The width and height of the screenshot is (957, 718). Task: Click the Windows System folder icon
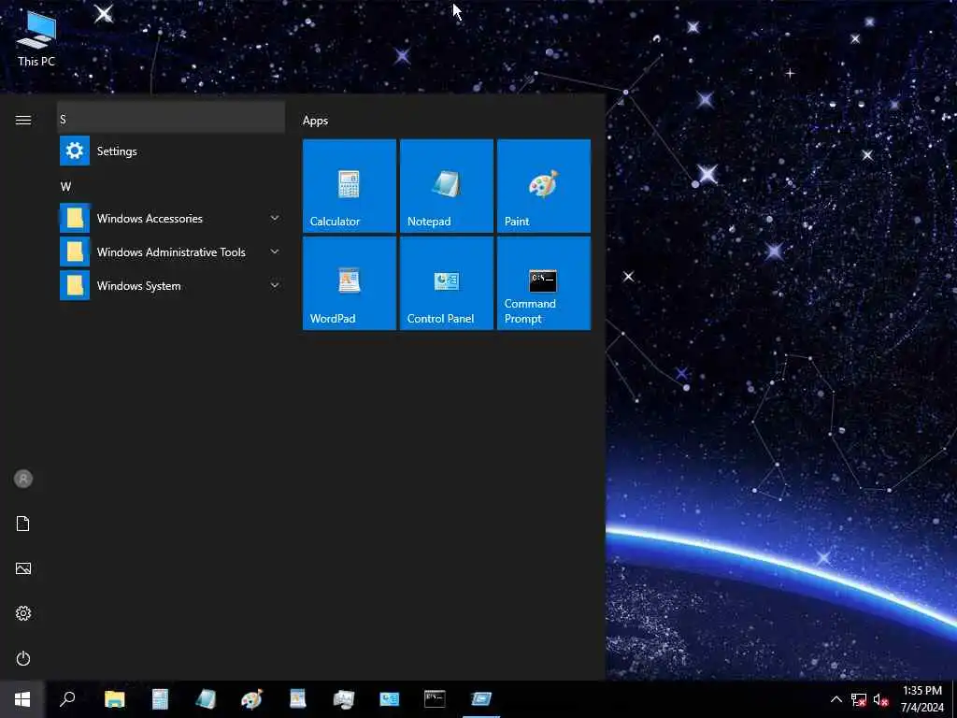click(x=75, y=285)
